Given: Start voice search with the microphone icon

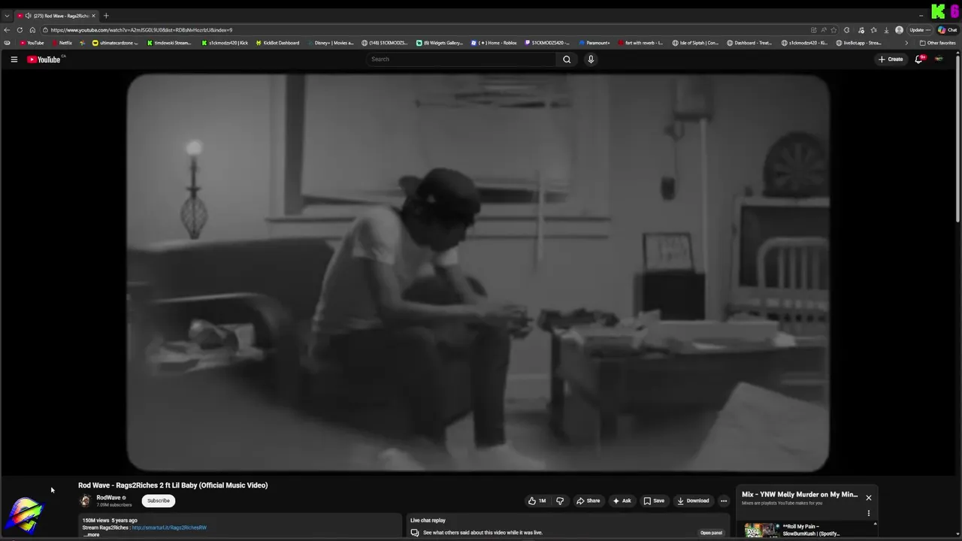Looking at the screenshot, I should 591,59.
